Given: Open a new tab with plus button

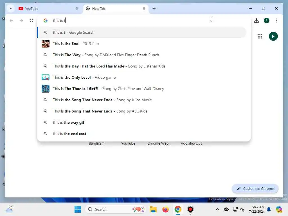Looking at the screenshot, I should point(154,8).
